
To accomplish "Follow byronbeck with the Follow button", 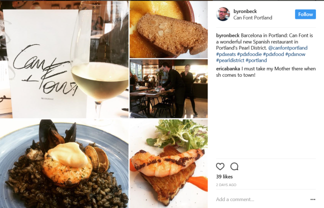I will 305,14.
